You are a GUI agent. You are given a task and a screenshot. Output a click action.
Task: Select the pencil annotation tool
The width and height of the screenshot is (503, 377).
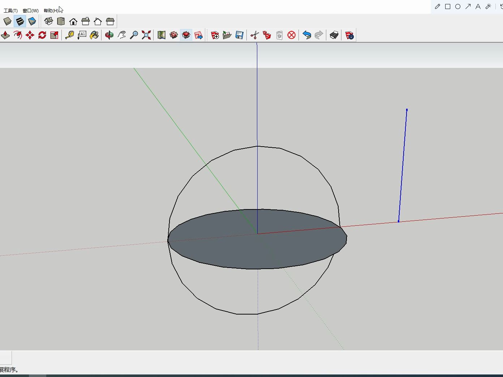coord(438,6)
